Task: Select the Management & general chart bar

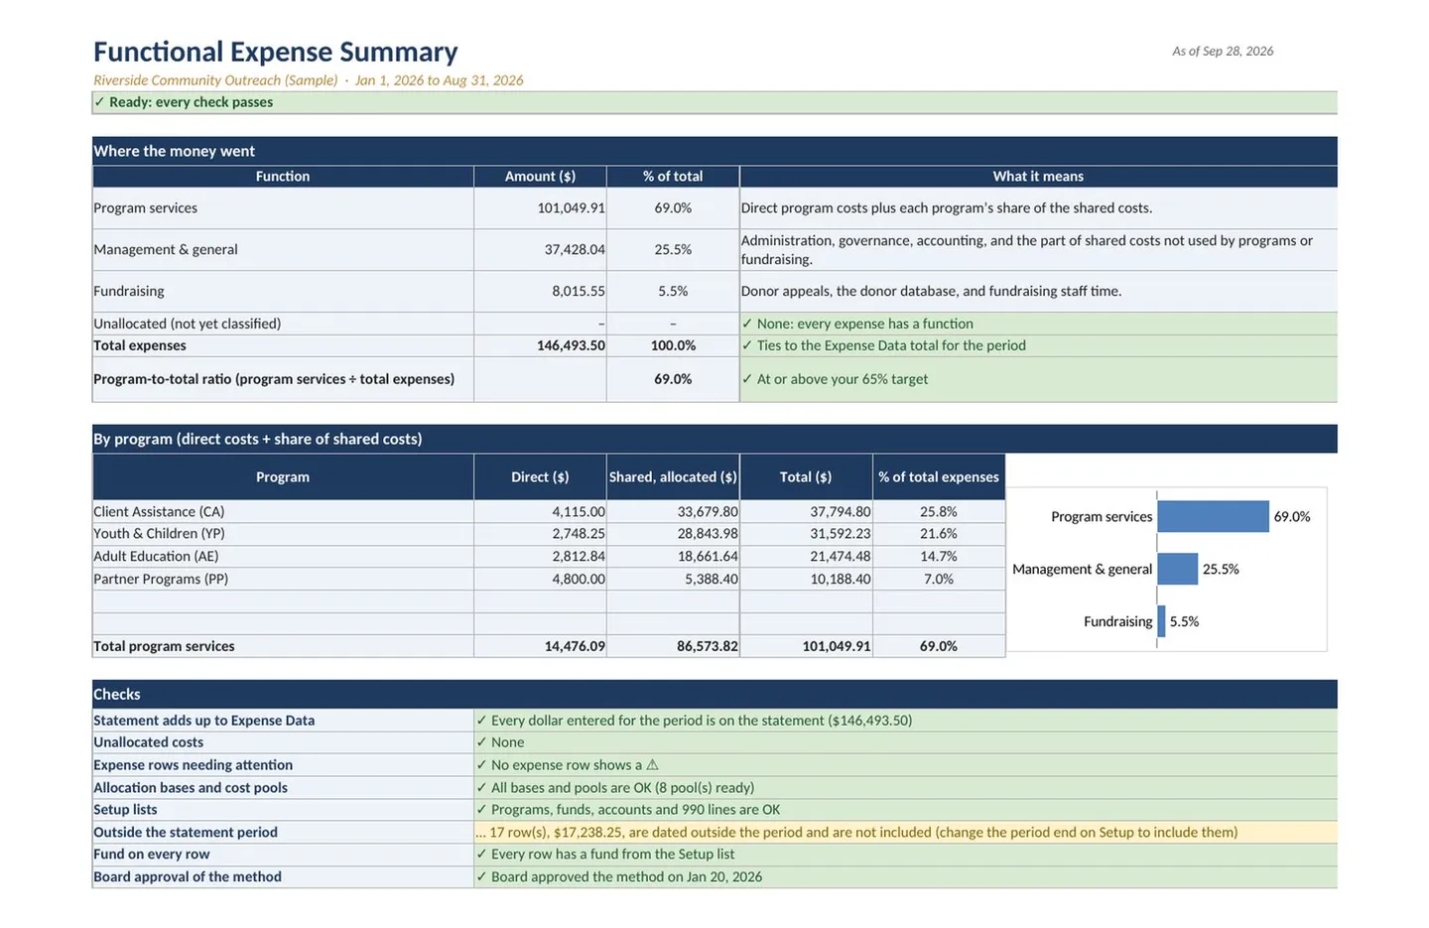Action: click(1177, 569)
